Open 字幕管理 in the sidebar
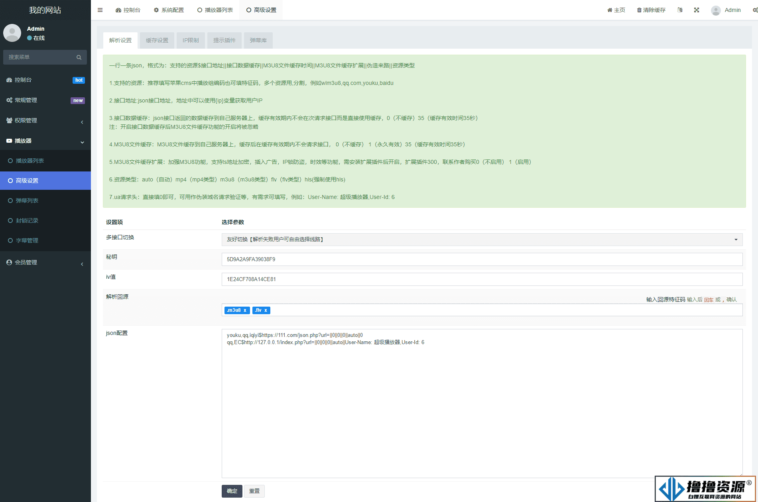This screenshot has width=758, height=502. tap(45, 240)
